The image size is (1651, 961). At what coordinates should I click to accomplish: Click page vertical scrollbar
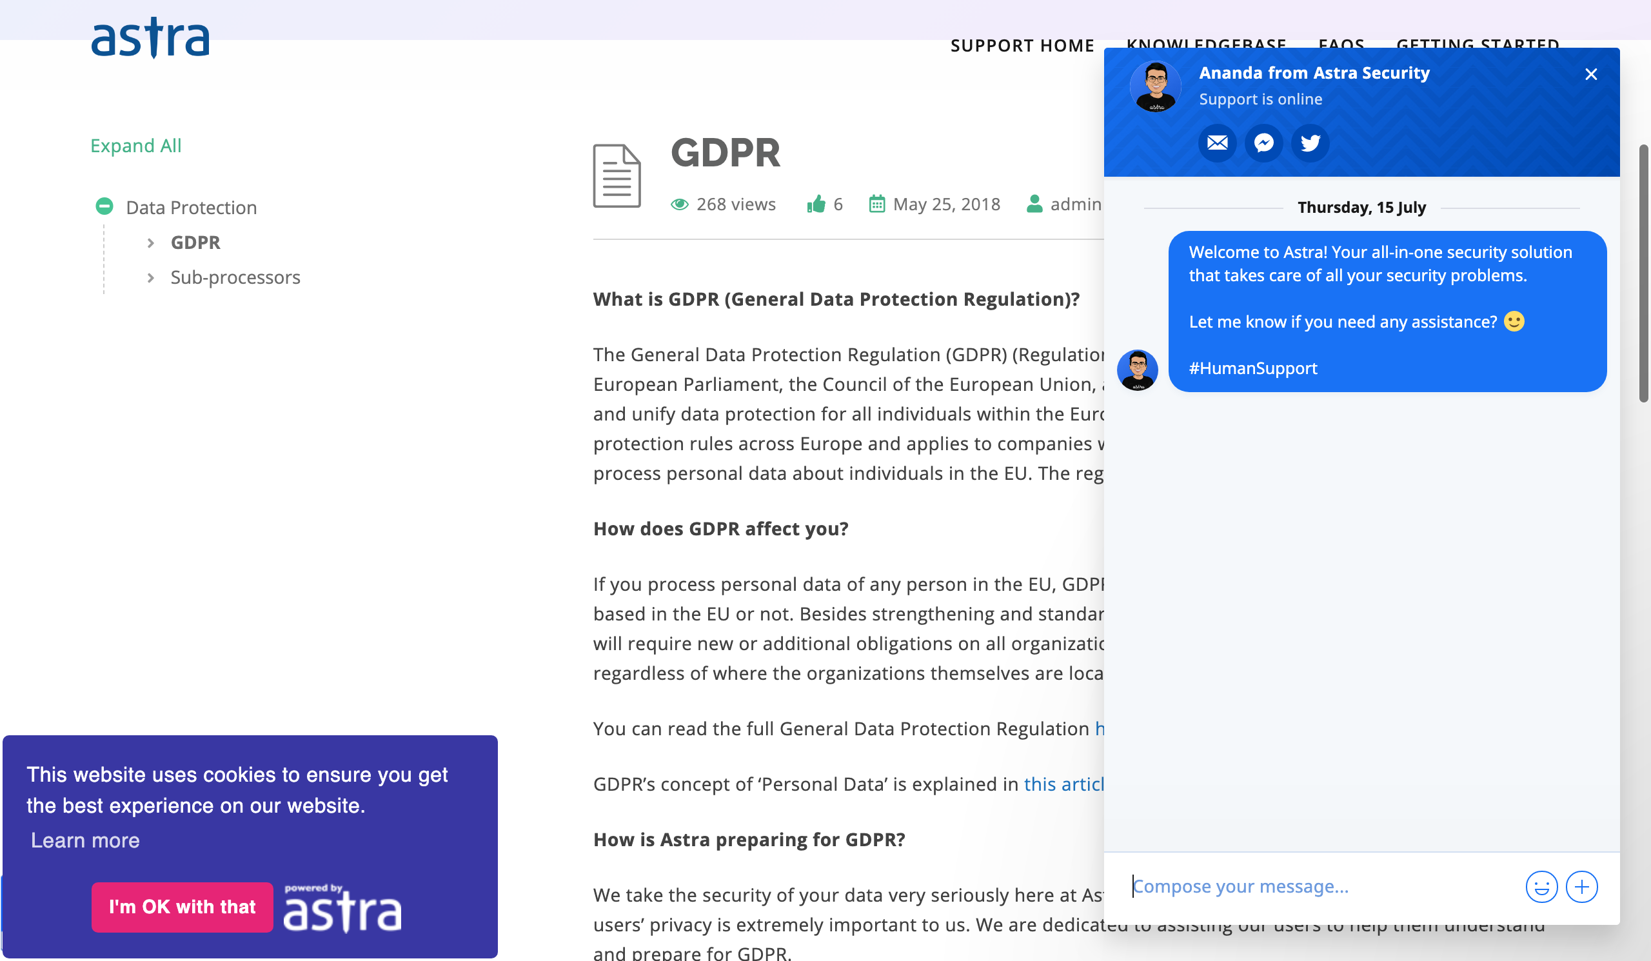(1644, 273)
